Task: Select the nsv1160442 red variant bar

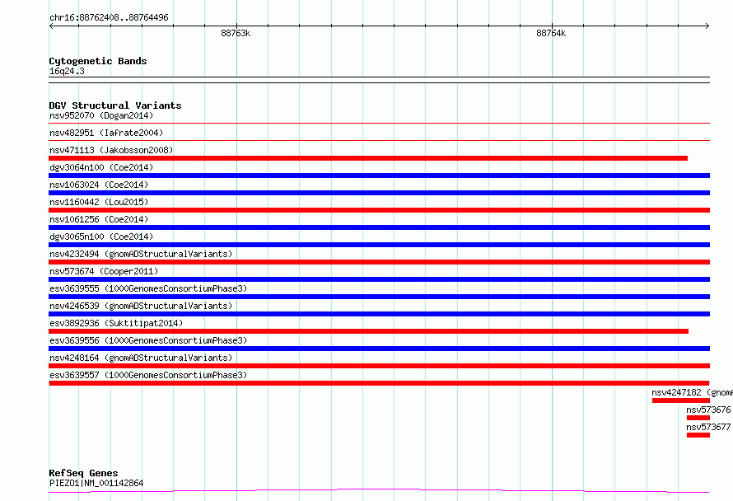Action: pyautogui.click(x=379, y=210)
